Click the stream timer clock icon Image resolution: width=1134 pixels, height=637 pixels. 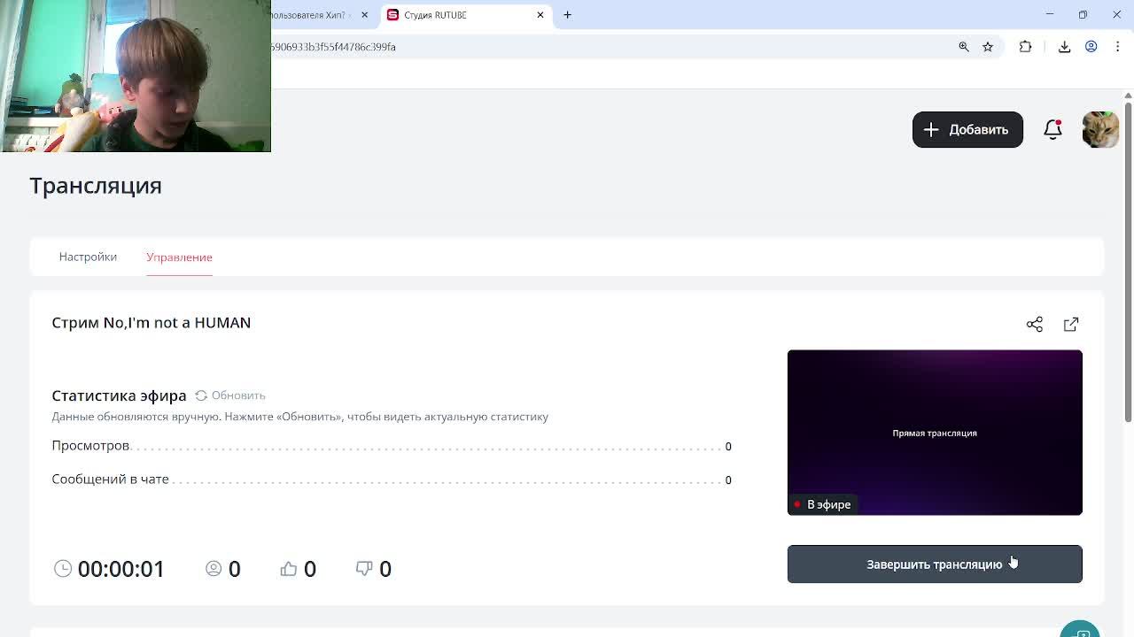click(x=62, y=568)
